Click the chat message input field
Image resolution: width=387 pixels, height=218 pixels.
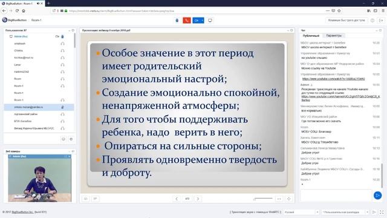[x=336, y=196]
